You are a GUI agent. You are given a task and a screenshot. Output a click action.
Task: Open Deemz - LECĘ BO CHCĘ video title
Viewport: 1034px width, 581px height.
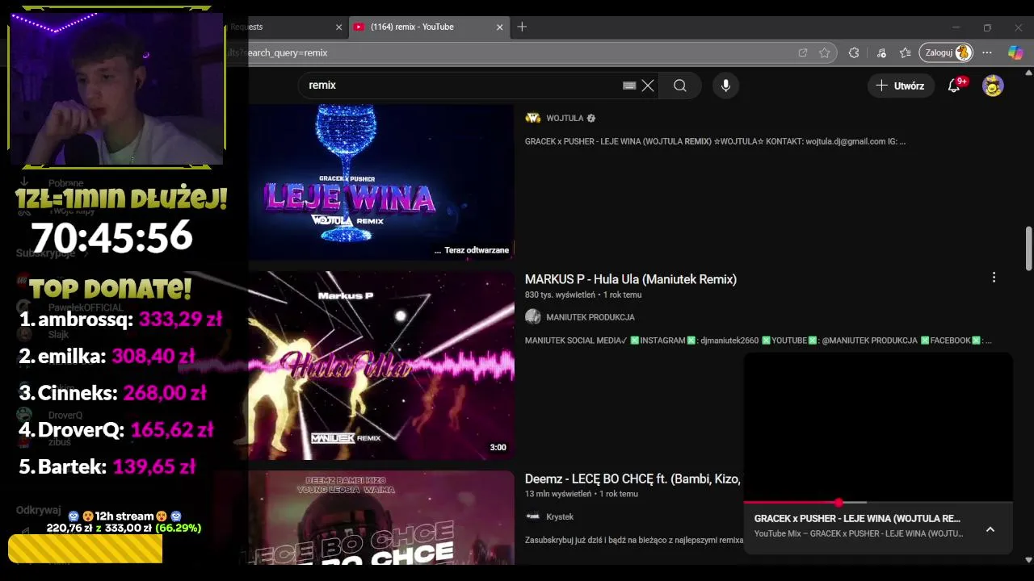click(x=633, y=479)
